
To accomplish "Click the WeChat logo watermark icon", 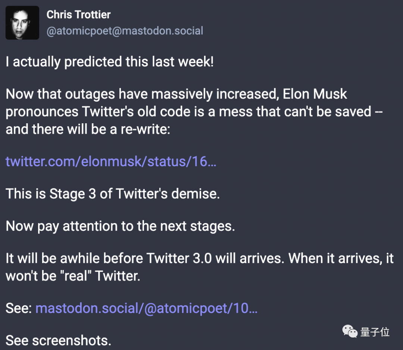I will 350,331.
